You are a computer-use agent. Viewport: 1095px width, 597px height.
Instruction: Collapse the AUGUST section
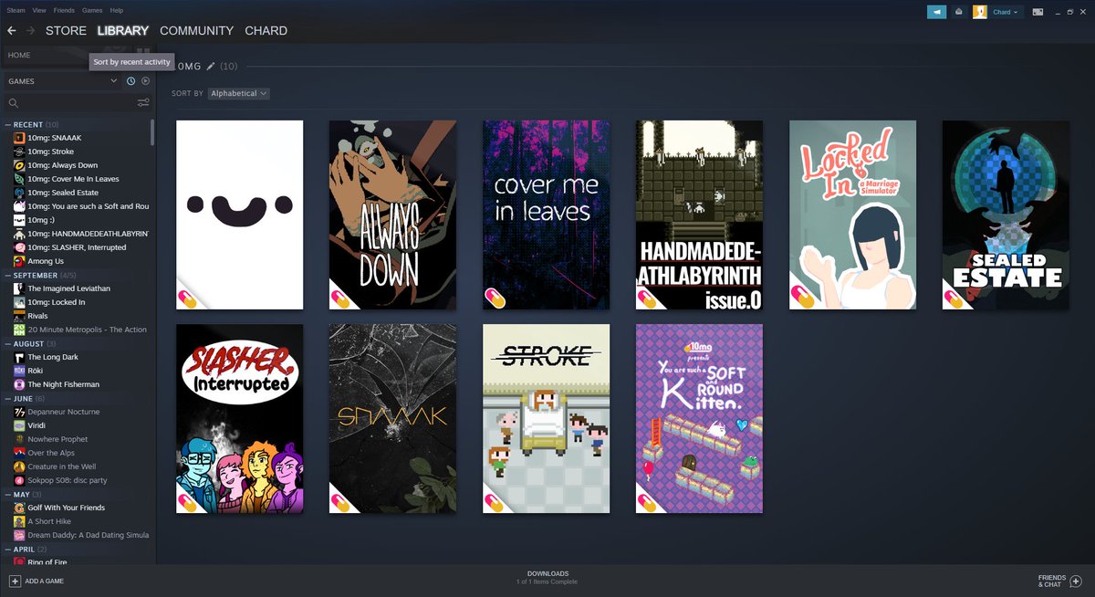(x=7, y=343)
